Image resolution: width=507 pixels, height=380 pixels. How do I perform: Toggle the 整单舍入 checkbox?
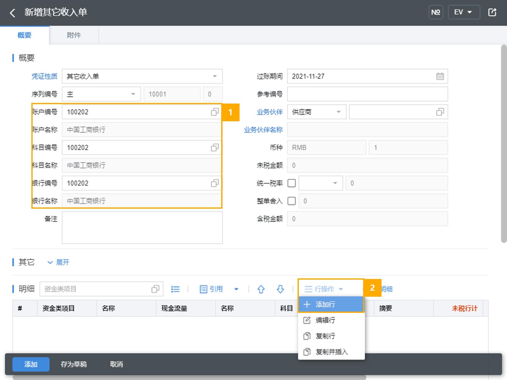(292, 201)
